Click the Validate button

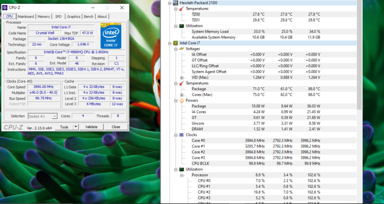91,127
